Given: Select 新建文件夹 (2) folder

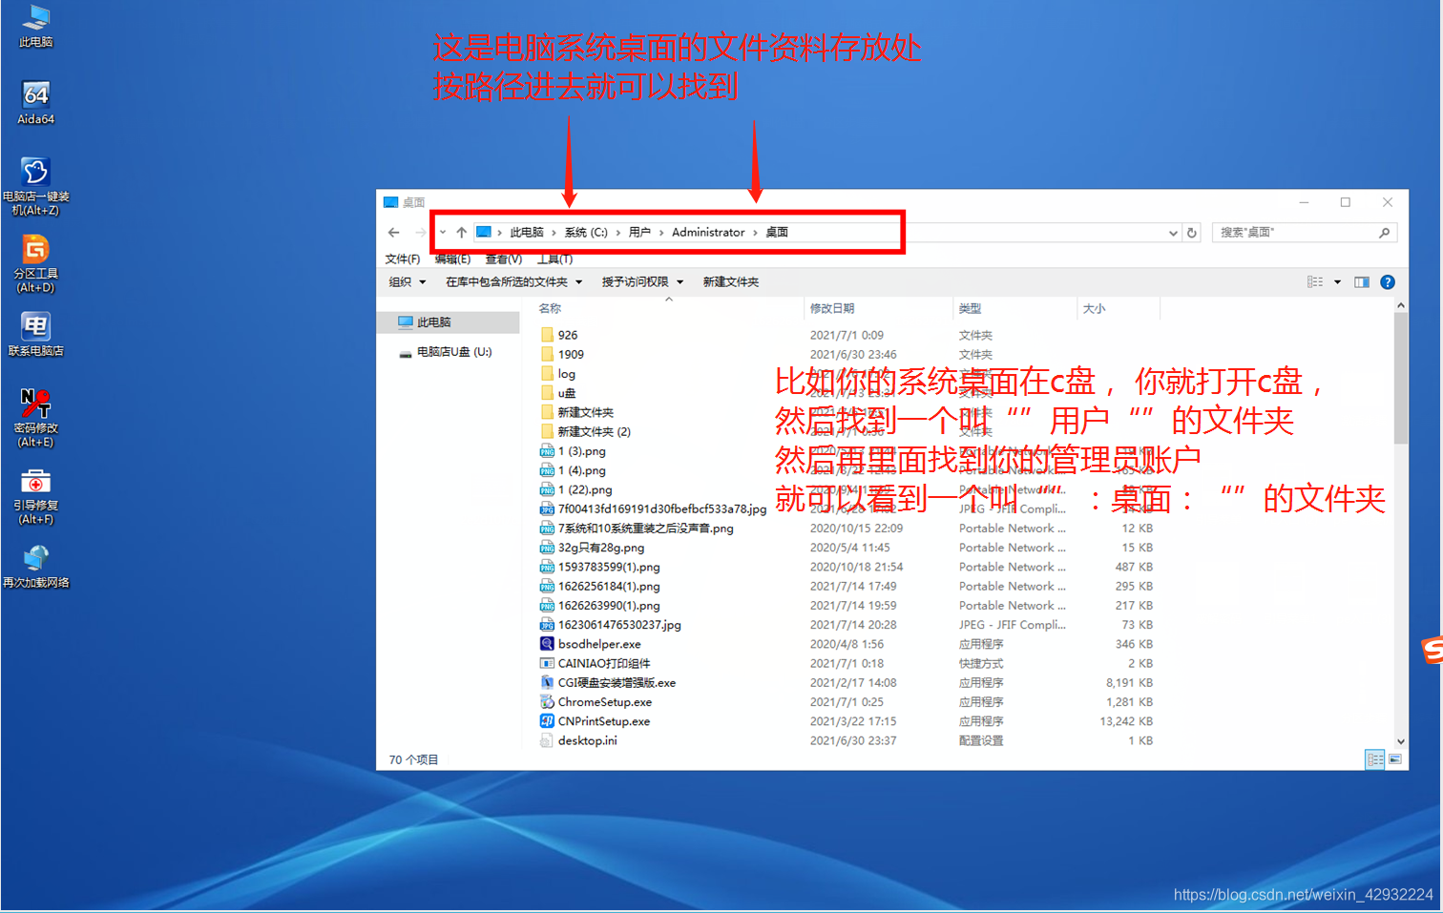Looking at the screenshot, I should [594, 431].
